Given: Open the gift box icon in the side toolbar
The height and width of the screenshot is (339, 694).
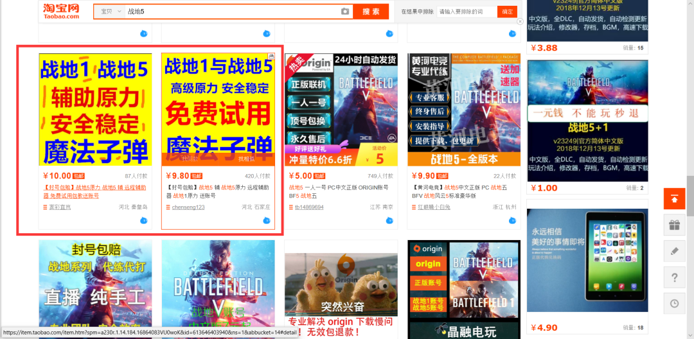Looking at the screenshot, I should pyautogui.click(x=675, y=225).
